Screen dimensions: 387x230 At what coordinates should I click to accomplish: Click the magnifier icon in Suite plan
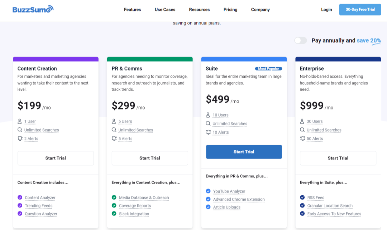208,123
